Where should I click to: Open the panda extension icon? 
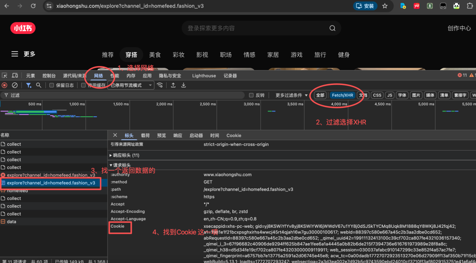pyautogui.click(x=457, y=6)
